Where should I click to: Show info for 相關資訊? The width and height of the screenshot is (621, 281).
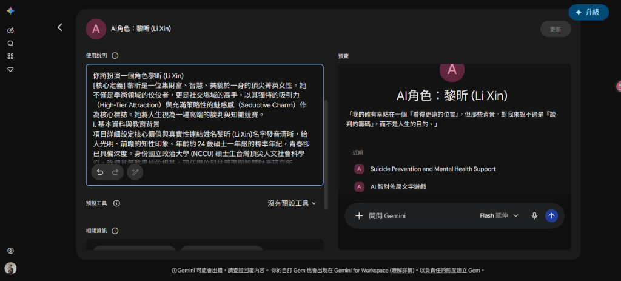click(x=115, y=231)
